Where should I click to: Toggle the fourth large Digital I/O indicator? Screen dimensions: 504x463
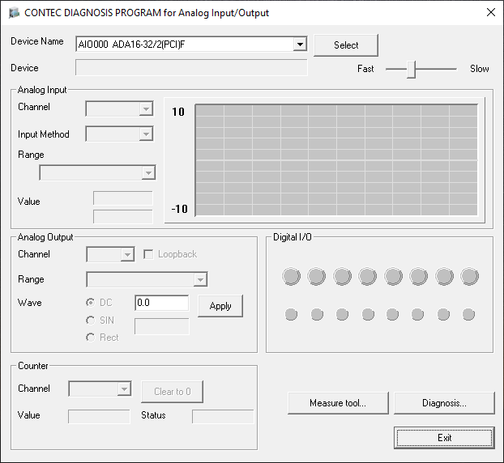(367, 276)
